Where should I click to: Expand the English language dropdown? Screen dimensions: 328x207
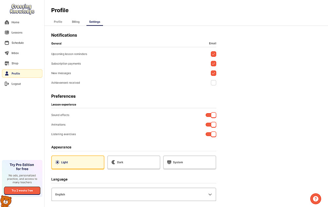[x=134, y=195]
